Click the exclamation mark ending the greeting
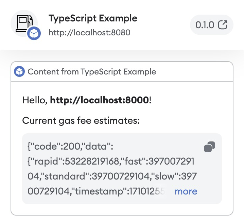Screen dimensions: 244x221 [x=150, y=100]
